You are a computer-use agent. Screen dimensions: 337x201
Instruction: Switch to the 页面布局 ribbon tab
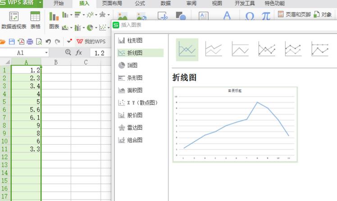pos(112,3)
